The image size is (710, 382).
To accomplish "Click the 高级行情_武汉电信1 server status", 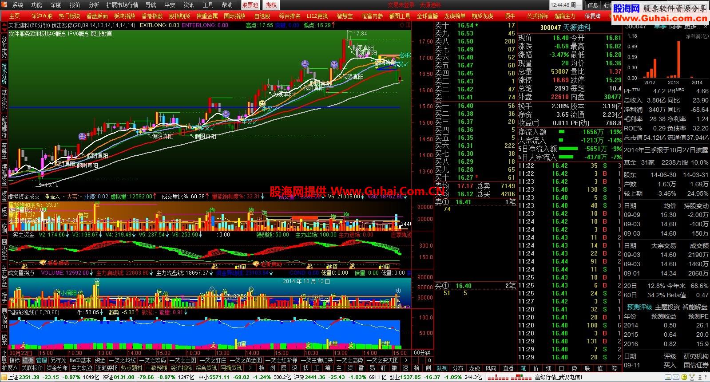I will click(558, 377).
